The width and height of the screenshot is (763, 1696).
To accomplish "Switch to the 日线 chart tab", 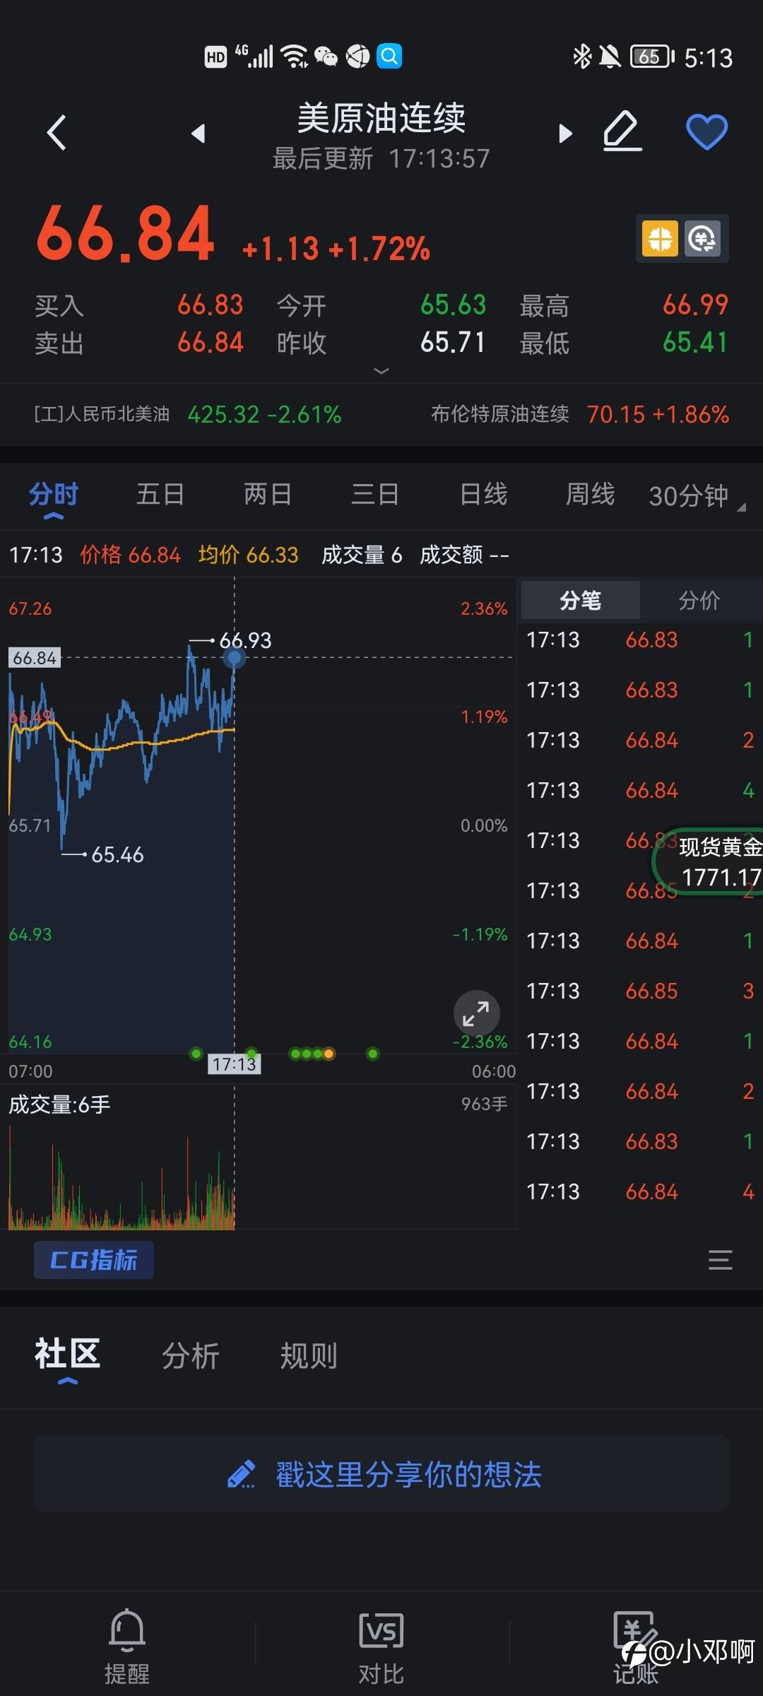I will (x=483, y=494).
